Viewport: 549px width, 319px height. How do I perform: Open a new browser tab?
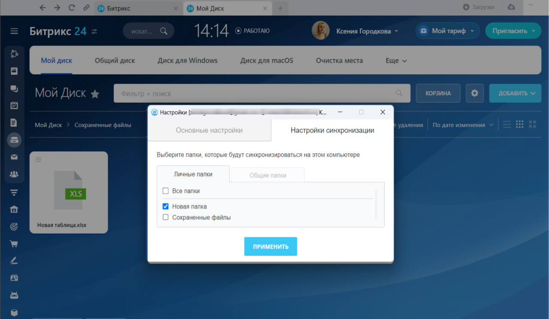[280, 8]
